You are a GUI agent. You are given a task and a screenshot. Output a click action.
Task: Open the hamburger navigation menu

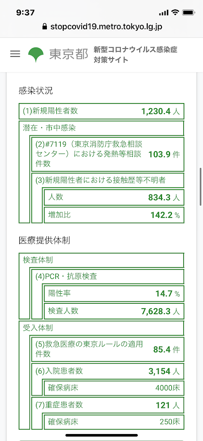coord(15,54)
